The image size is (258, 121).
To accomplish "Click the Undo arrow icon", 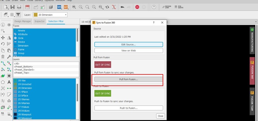I will pyautogui.click(x=122, y=7).
